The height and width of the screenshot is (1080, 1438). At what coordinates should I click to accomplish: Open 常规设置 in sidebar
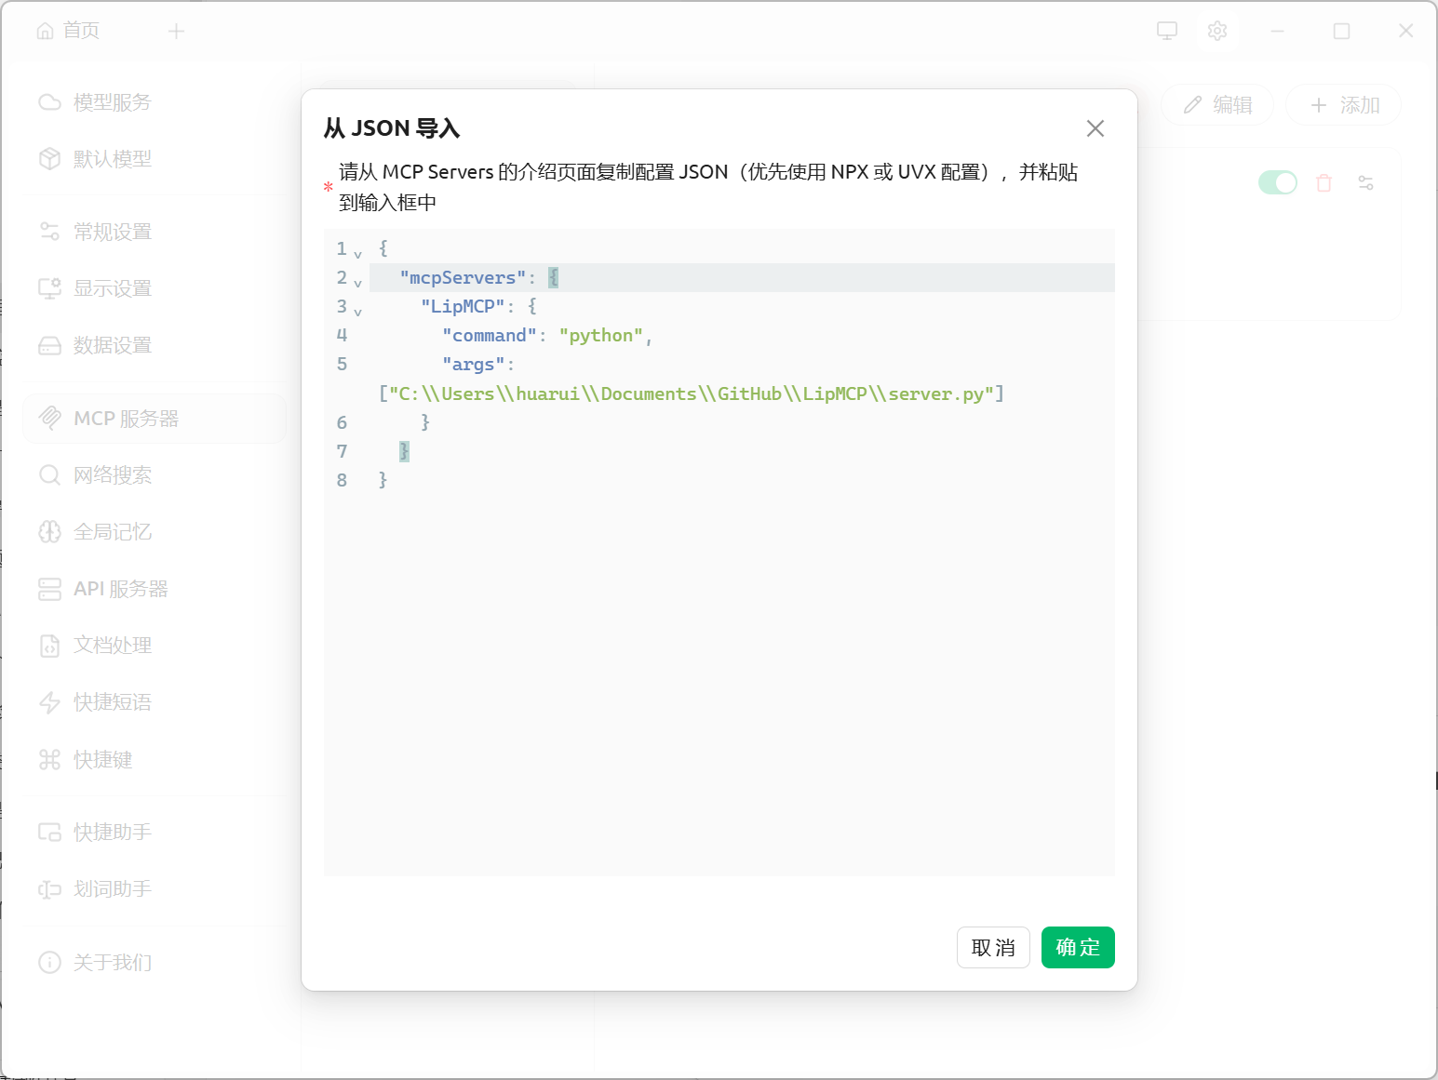point(155,232)
